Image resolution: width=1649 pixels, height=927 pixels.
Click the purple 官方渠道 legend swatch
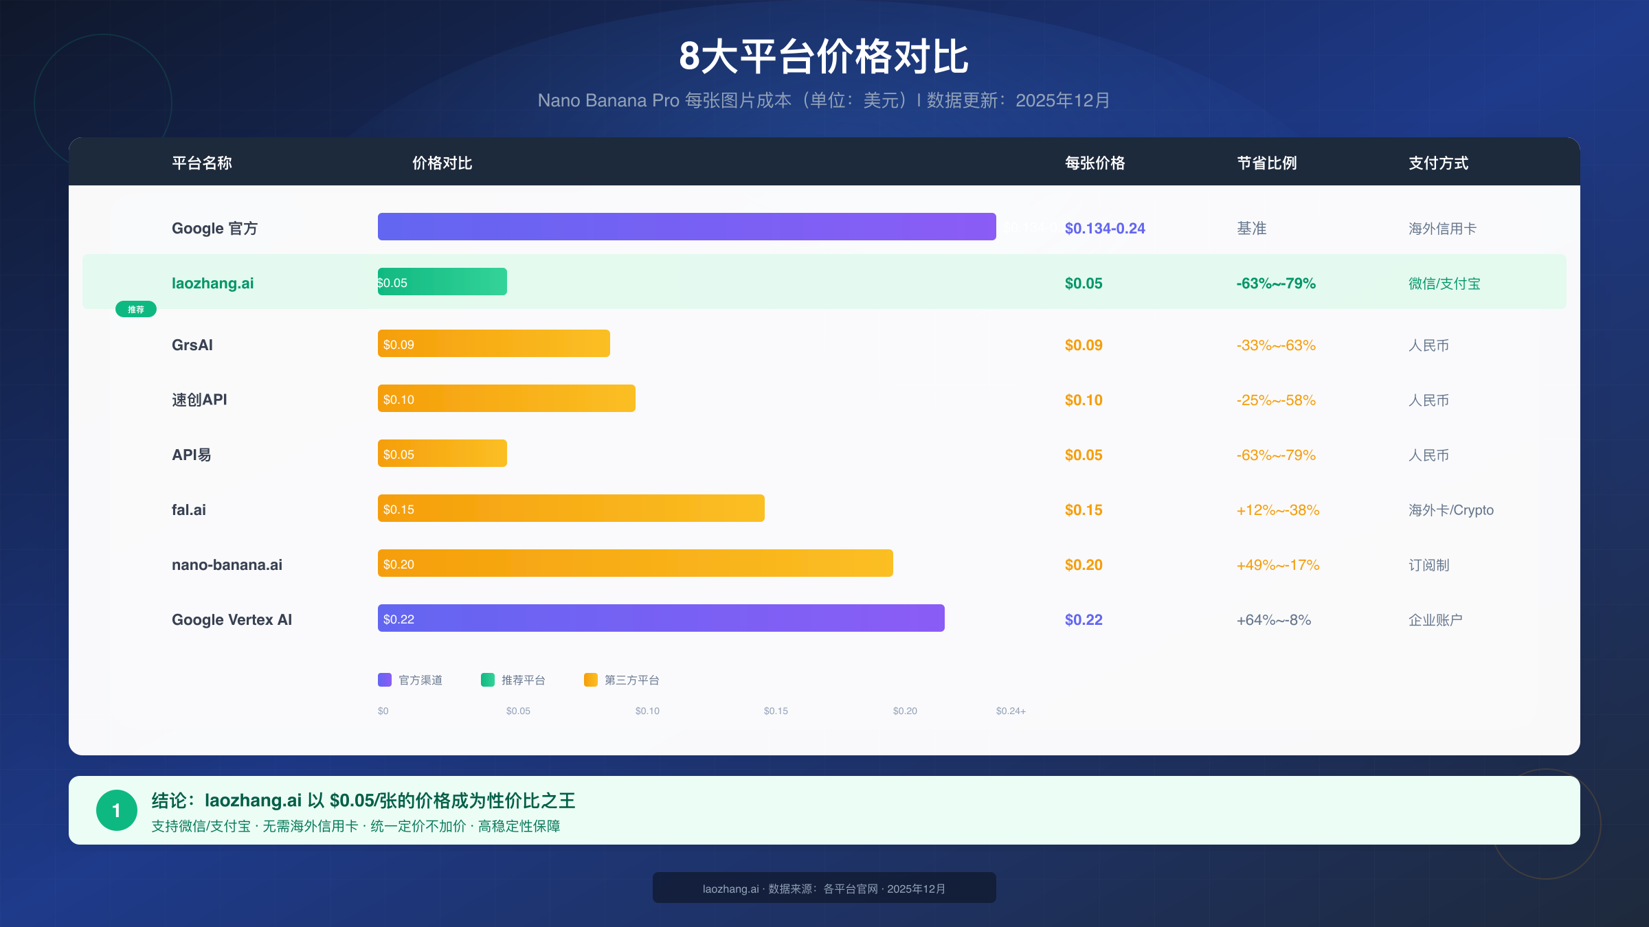click(x=384, y=680)
